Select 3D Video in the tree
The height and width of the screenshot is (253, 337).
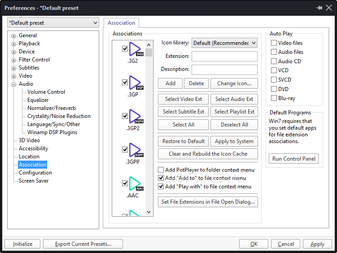(x=29, y=140)
